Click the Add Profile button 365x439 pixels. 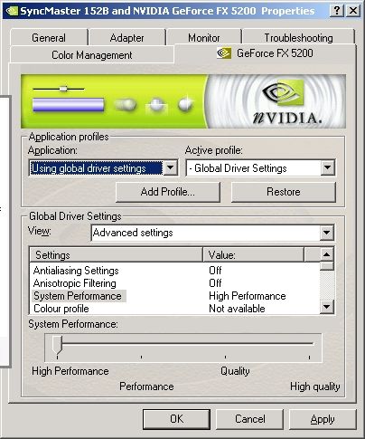(x=168, y=192)
